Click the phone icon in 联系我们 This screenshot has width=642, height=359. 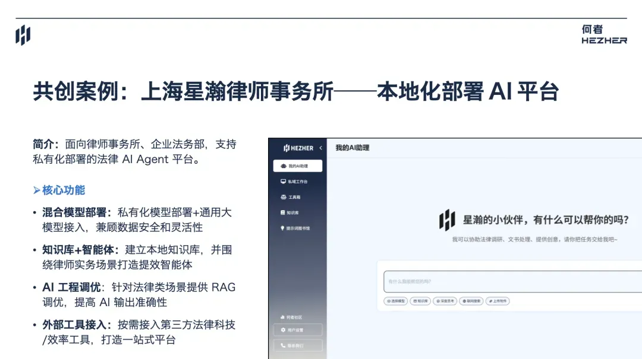click(283, 345)
